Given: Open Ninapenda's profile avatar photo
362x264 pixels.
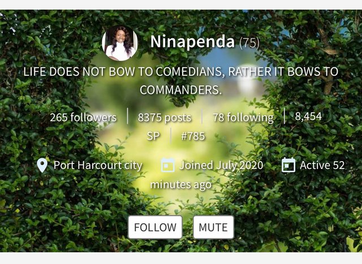Looking at the screenshot, I should click(120, 43).
